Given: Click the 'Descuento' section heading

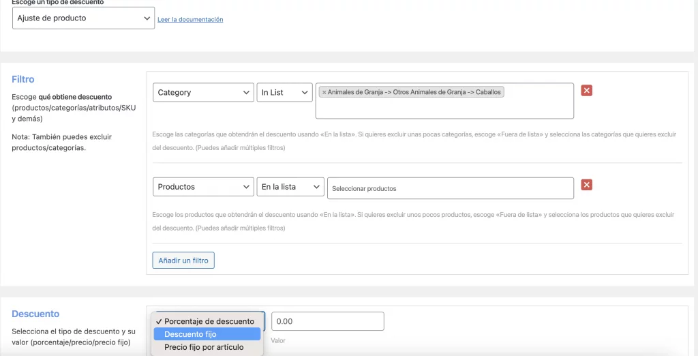Looking at the screenshot, I should tap(35, 314).
